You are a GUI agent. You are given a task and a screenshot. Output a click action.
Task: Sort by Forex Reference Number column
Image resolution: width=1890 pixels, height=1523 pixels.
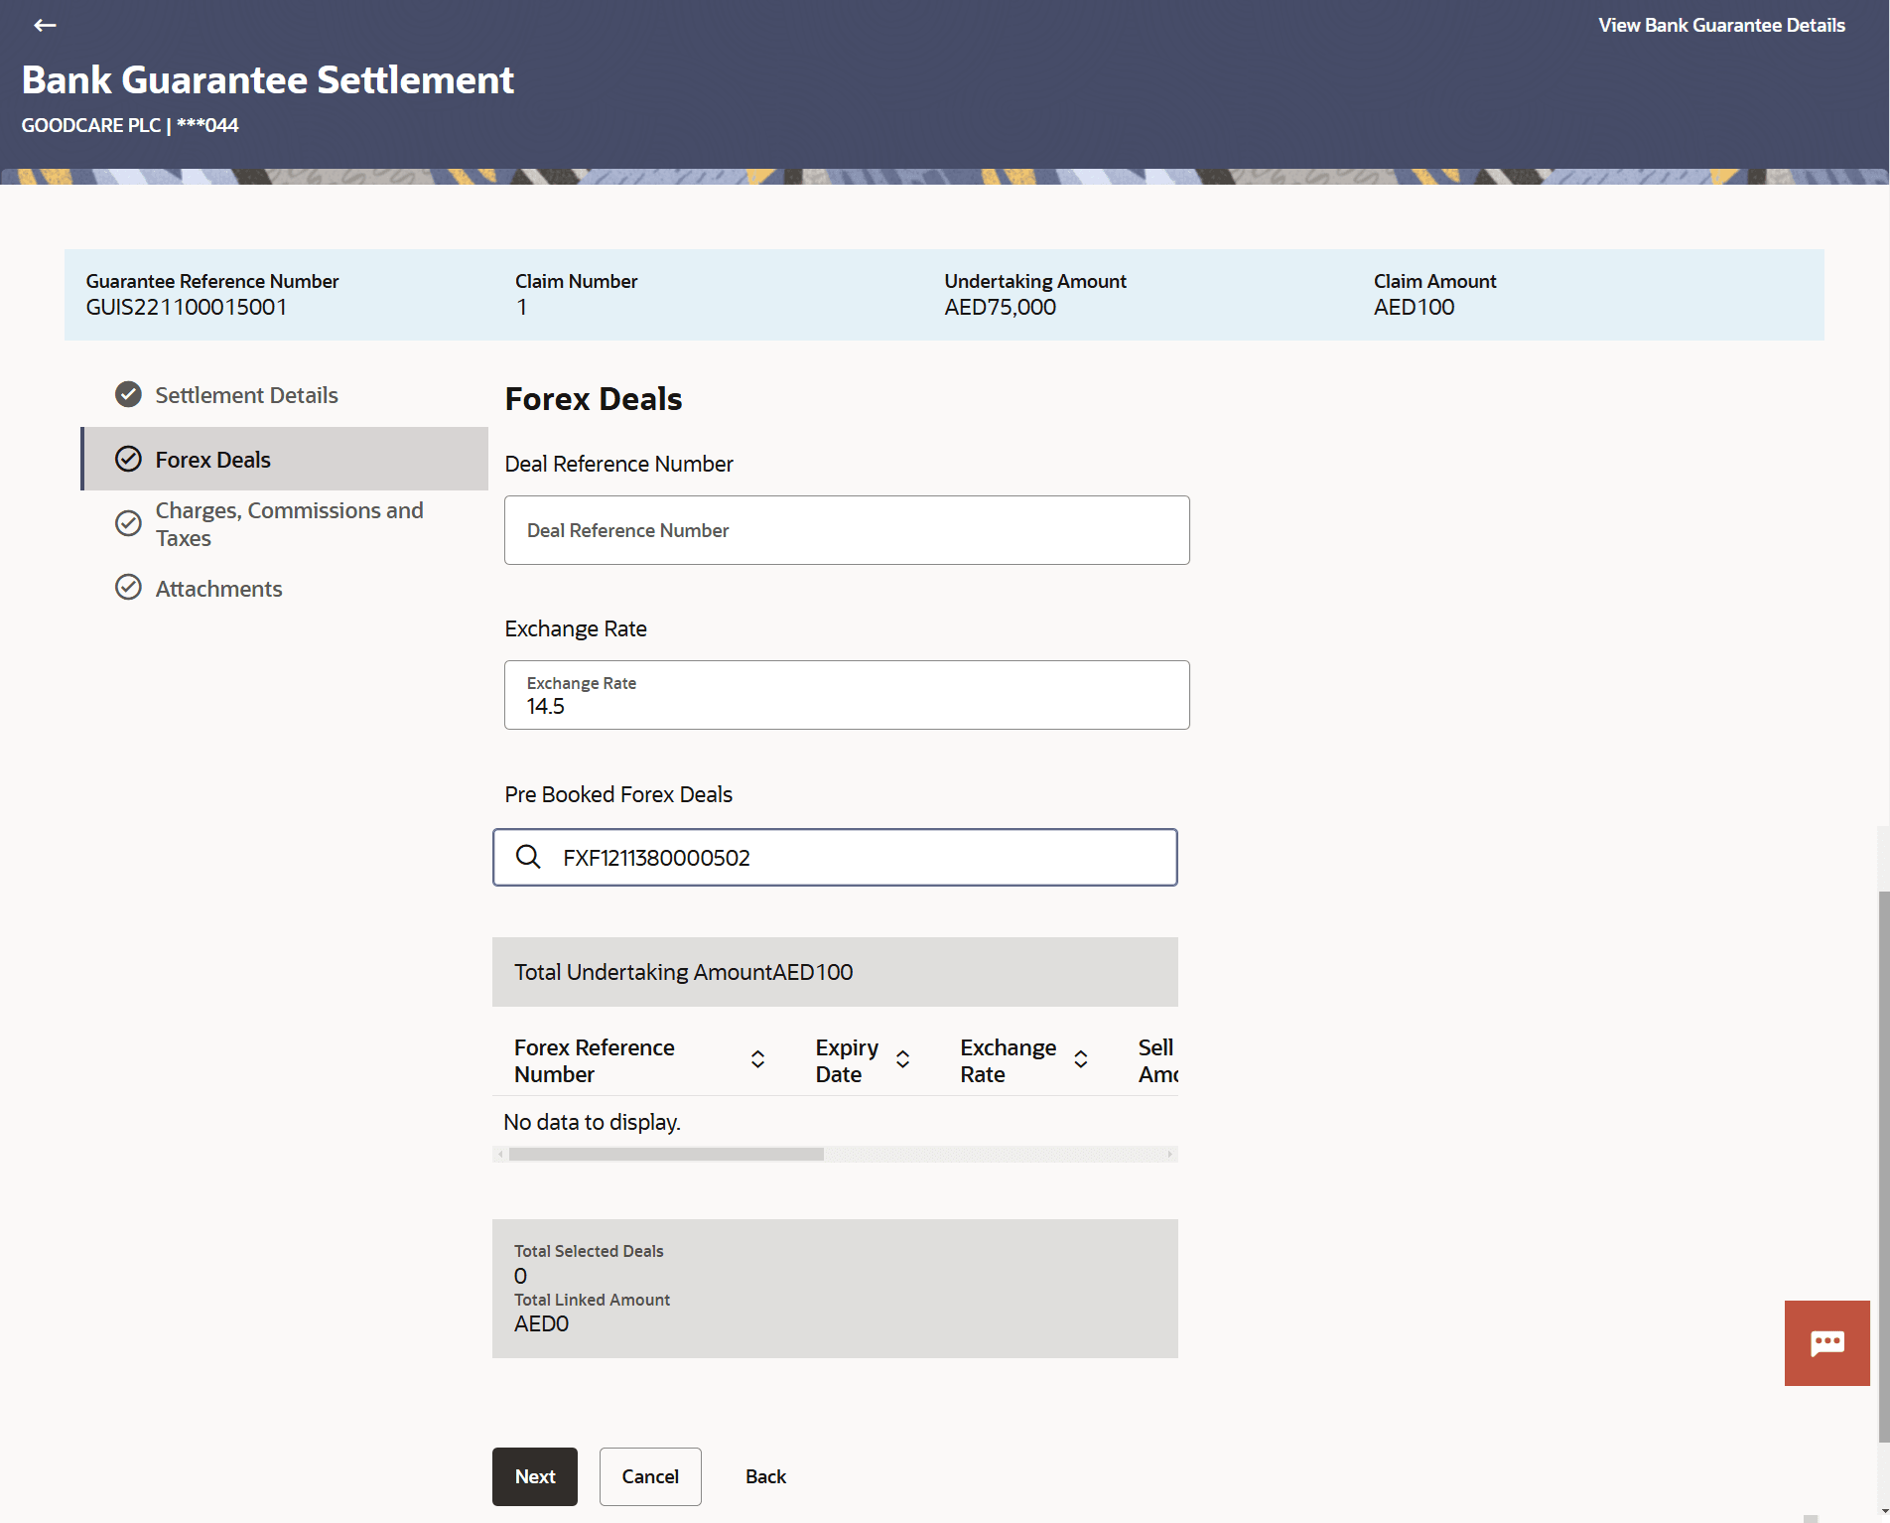(757, 1059)
